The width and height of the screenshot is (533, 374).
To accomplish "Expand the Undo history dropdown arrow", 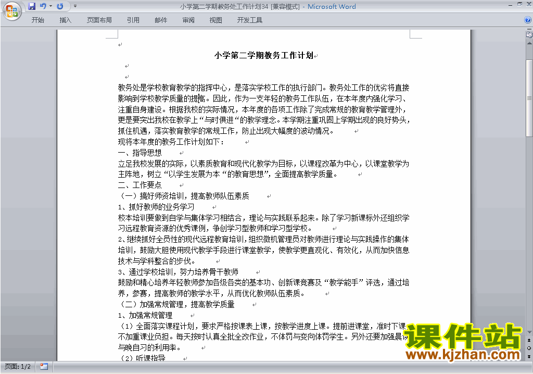I will click(x=50, y=6).
